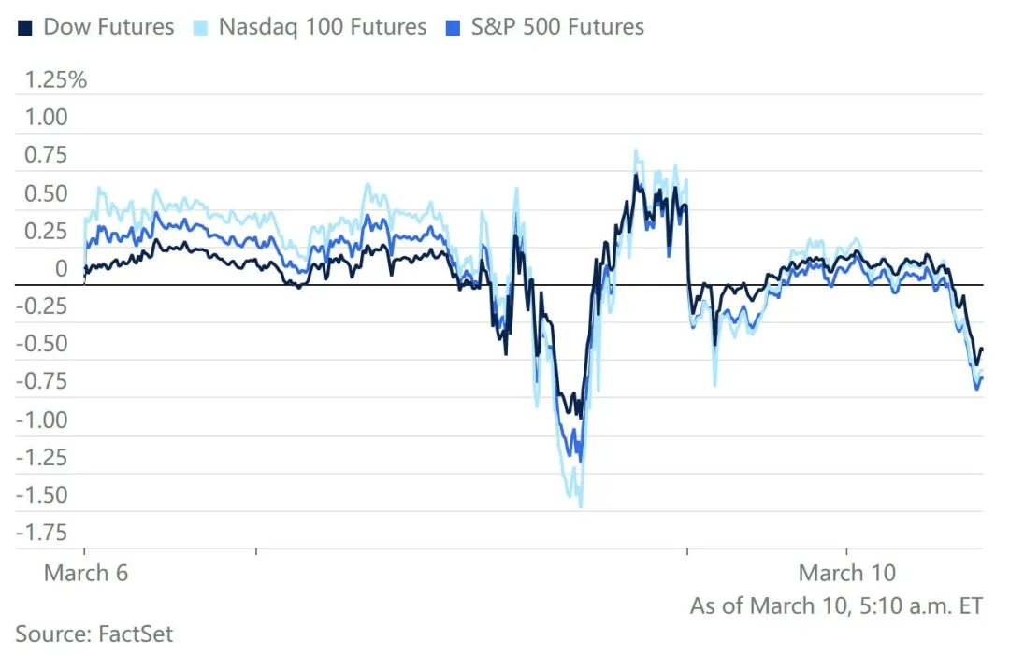Click the March 10 x-axis date label

tap(847, 573)
